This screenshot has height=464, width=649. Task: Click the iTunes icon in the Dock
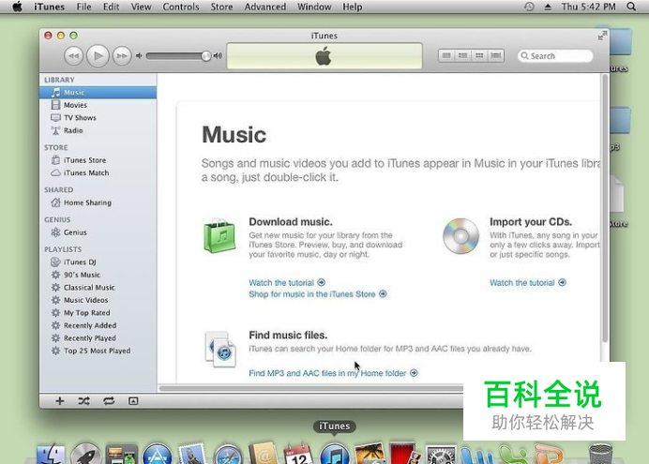click(x=335, y=454)
